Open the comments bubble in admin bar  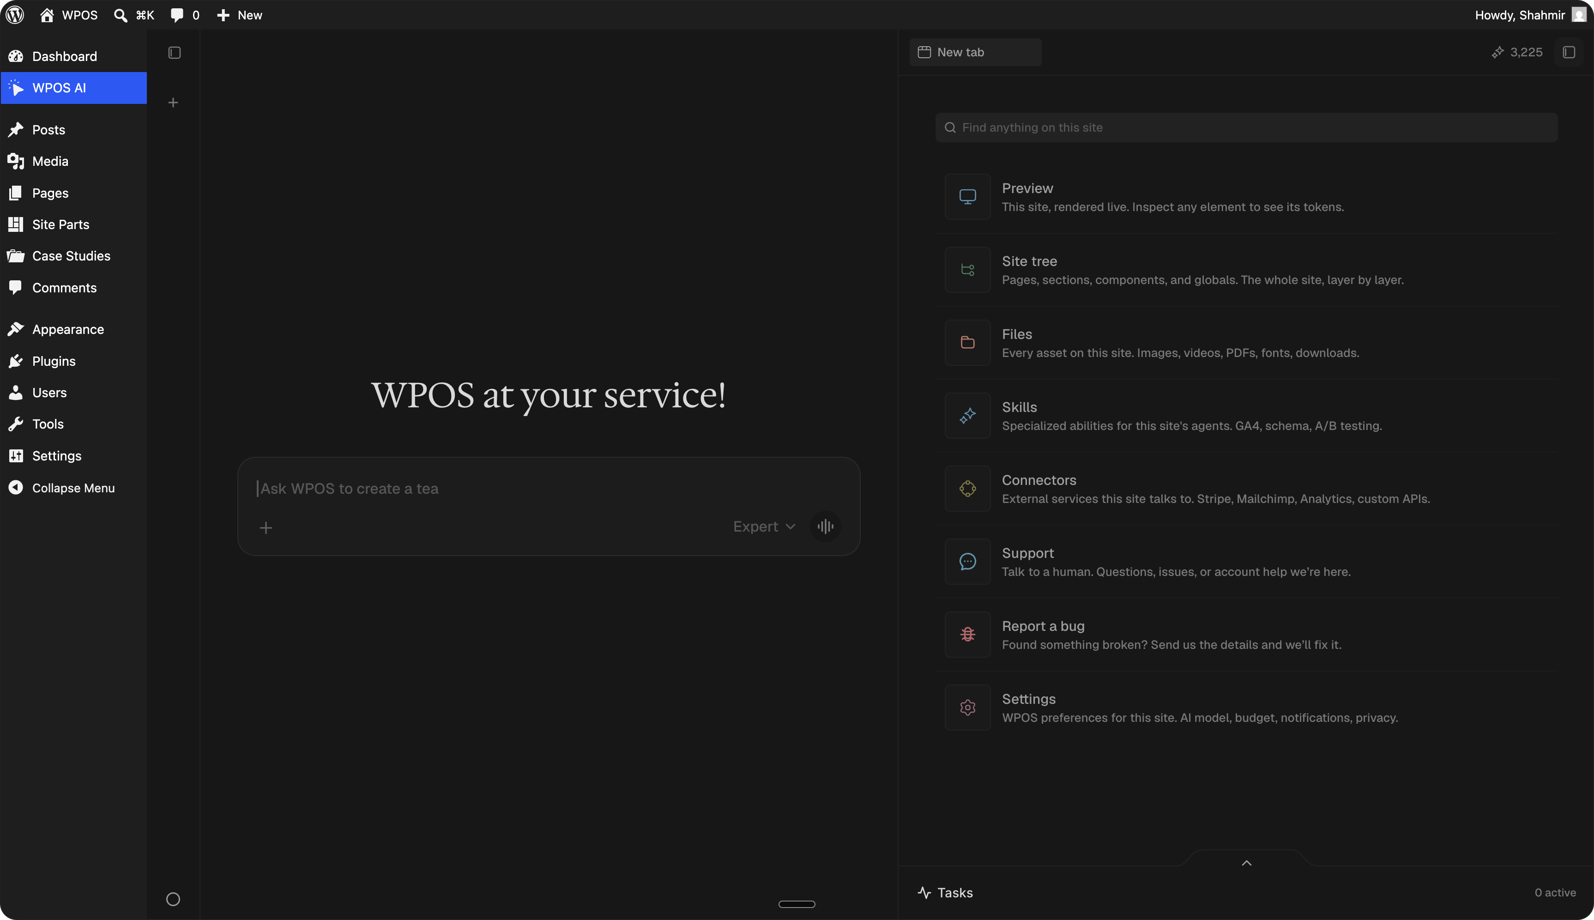(x=184, y=15)
